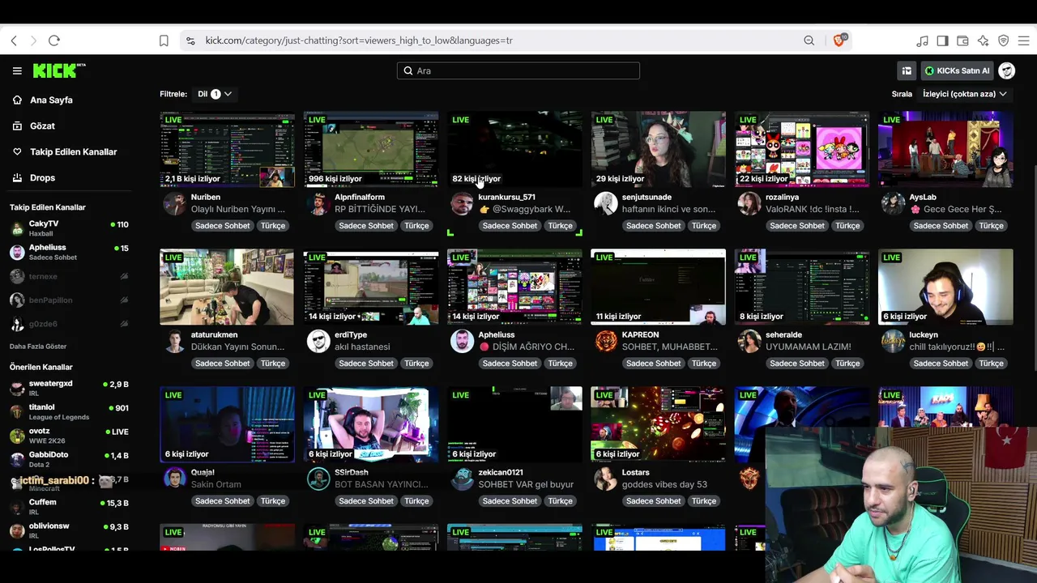The height and width of the screenshot is (583, 1037).
Task: Click the Nuriben channel avatar
Action: pyautogui.click(x=174, y=203)
